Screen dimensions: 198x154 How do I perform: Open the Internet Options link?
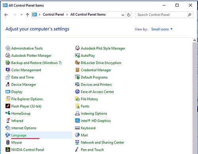click(24, 128)
